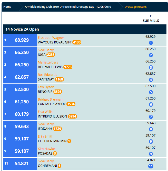Open rider Ros Edwards

coord(47,75)
